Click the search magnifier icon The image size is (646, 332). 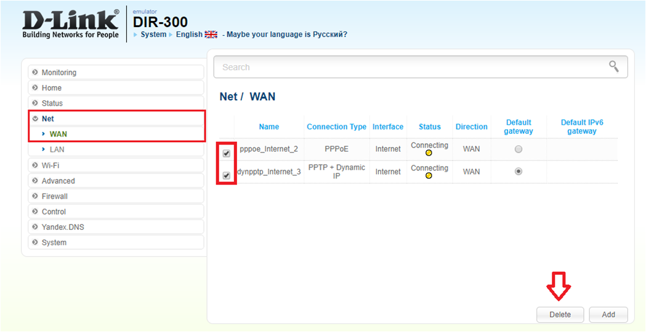click(x=613, y=66)
